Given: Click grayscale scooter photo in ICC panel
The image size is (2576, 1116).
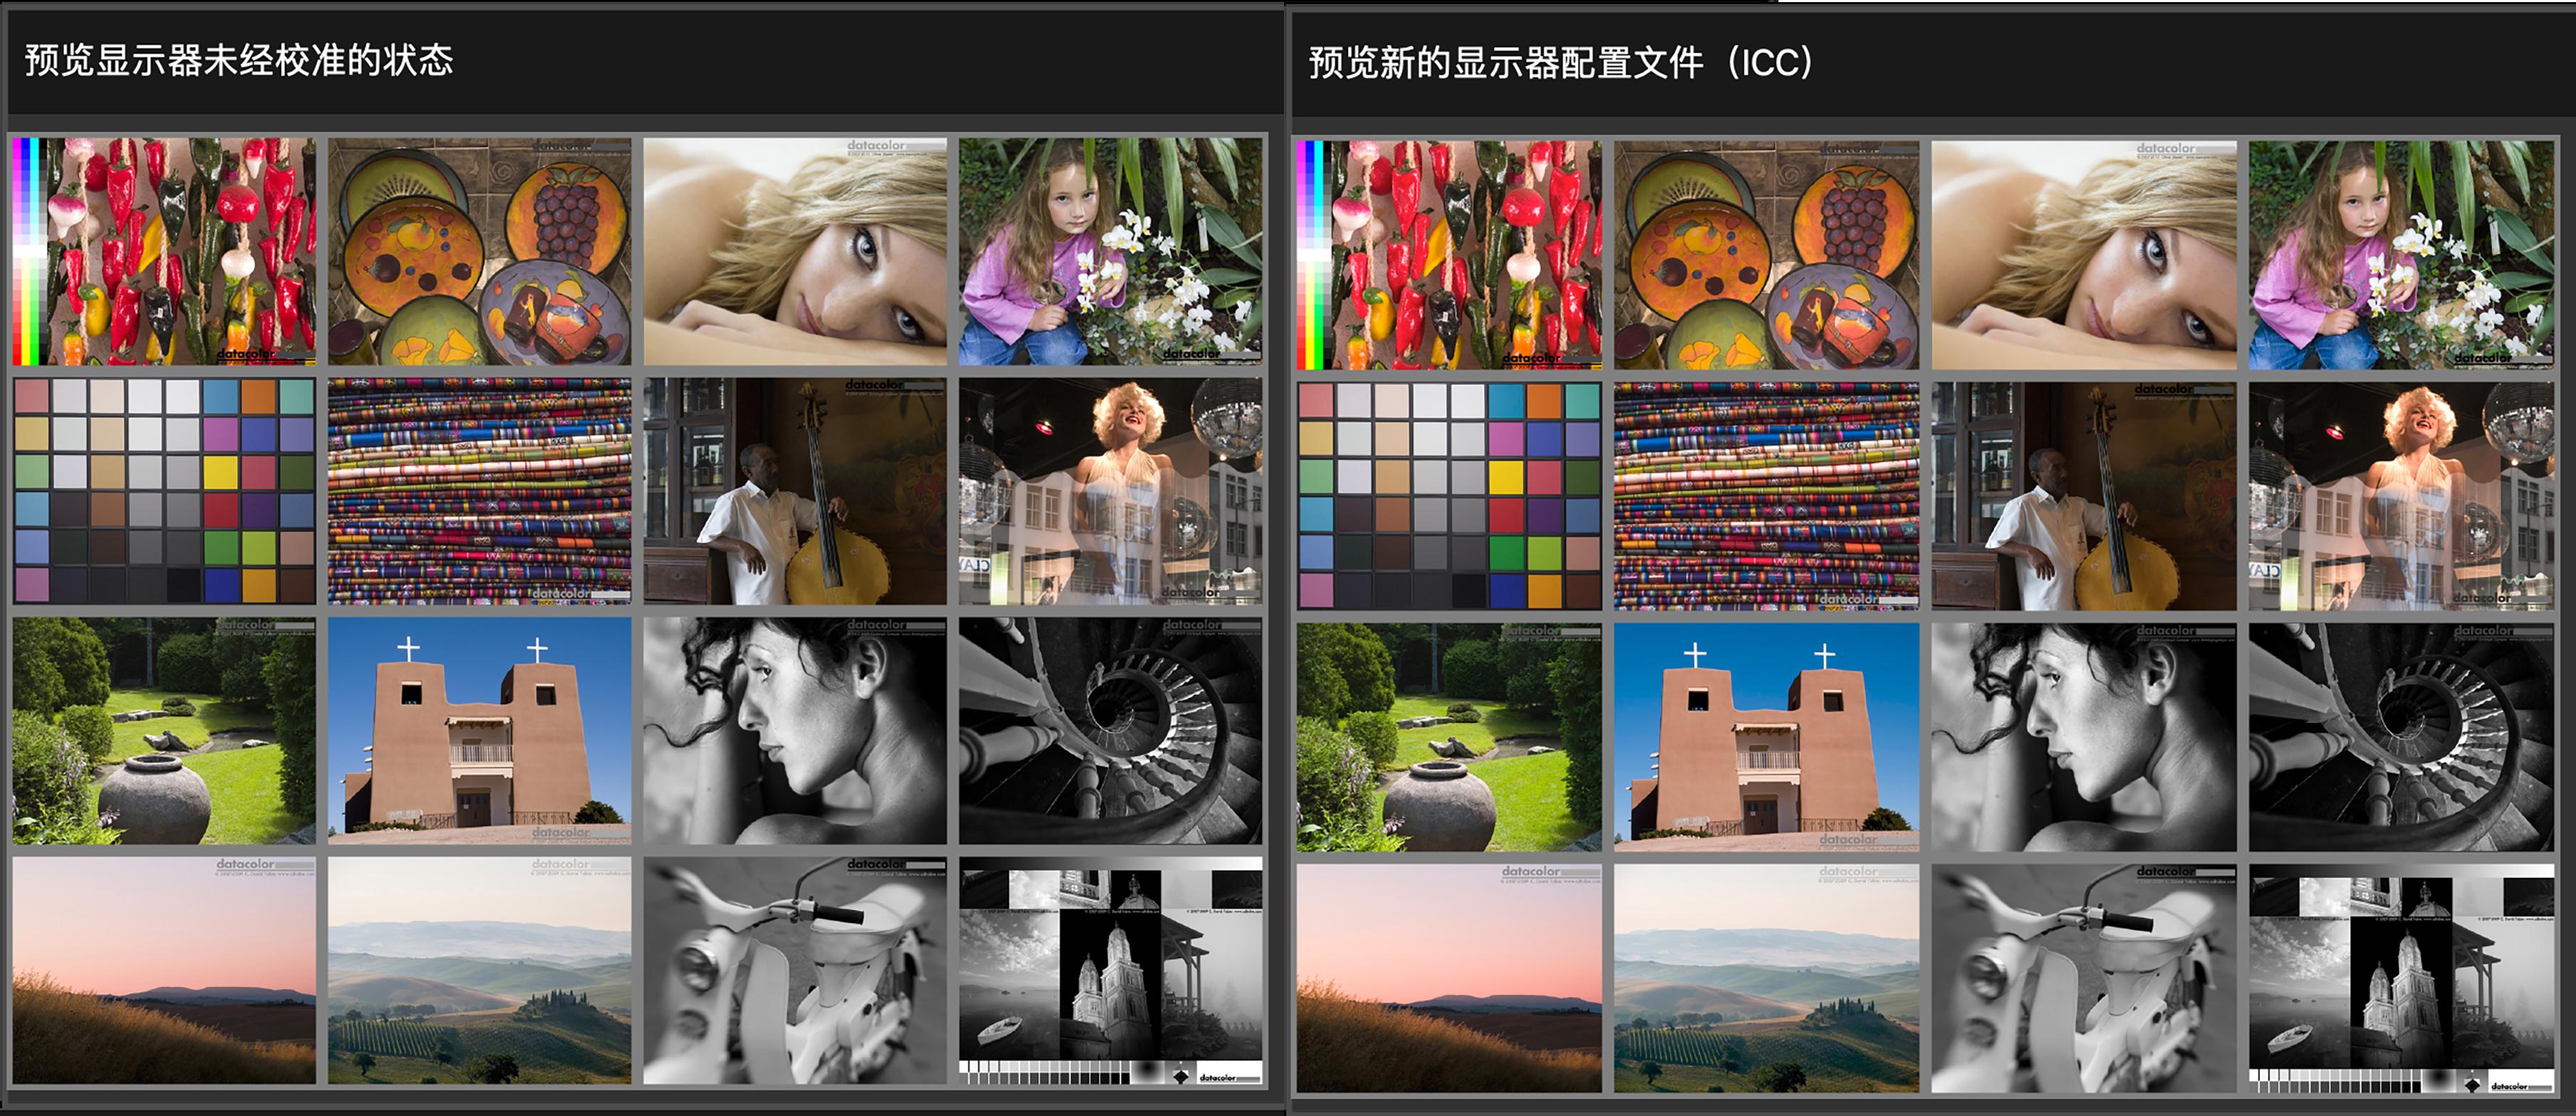Looking at the screenshot, I should [x=2084, y=978].
